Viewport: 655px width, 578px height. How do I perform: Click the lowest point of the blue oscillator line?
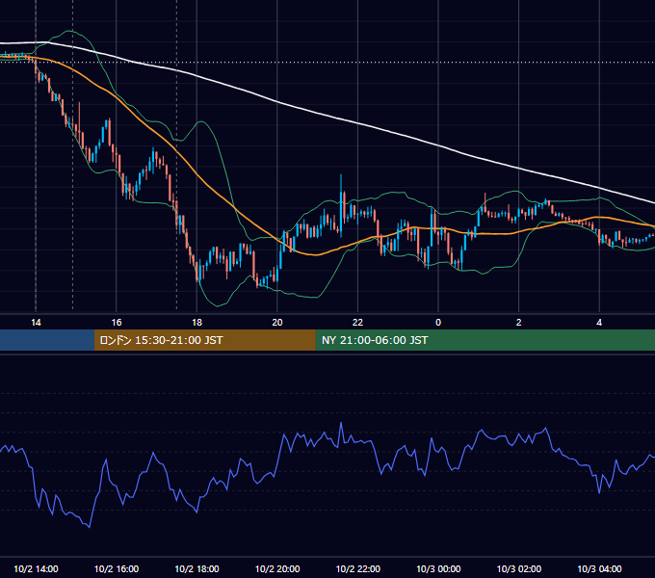pos(90,527)
